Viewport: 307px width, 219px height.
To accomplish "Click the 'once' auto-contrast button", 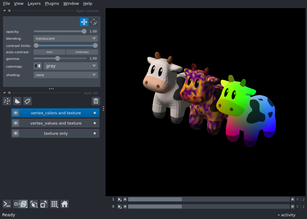I will coord(49,52).
